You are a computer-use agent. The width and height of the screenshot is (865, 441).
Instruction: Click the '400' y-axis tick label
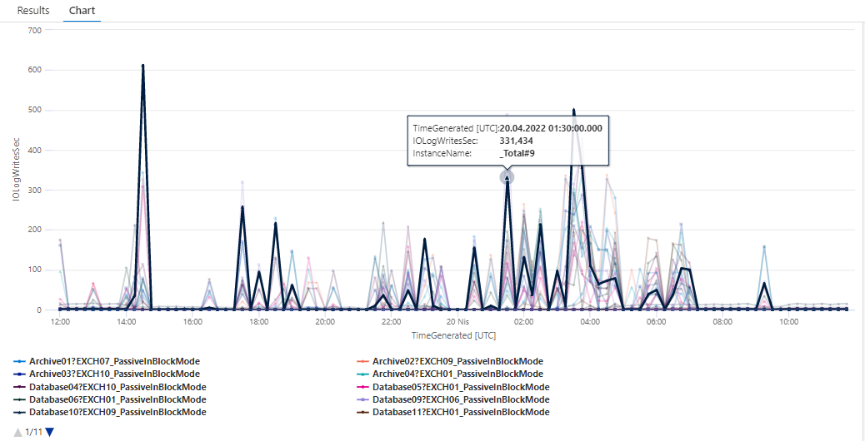(35, 150)
